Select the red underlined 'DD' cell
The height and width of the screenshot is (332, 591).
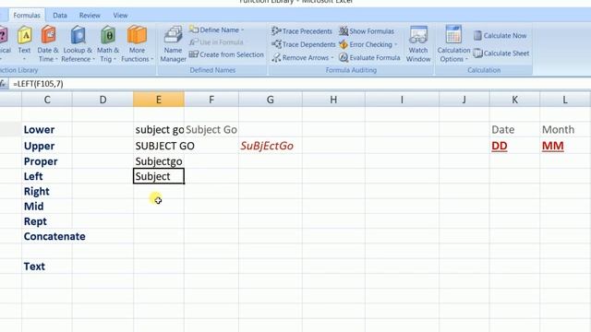click(x=514, y=146)
